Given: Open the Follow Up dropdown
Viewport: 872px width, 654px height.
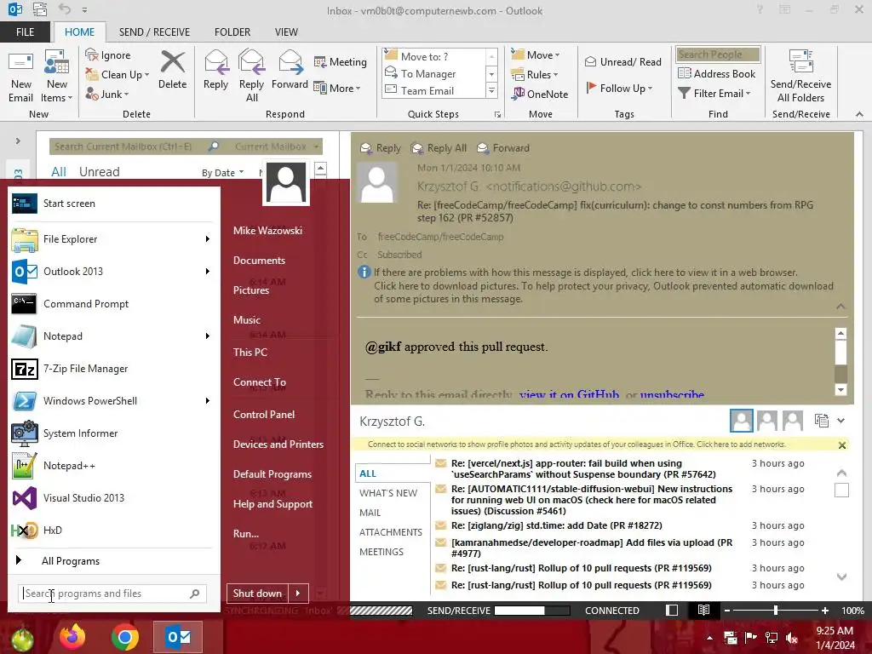Looking at the screenshot, I should [619, 88].
